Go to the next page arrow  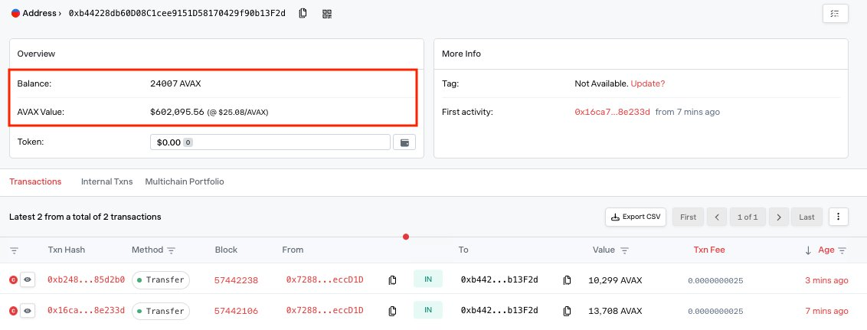click(x=778, y=217)
